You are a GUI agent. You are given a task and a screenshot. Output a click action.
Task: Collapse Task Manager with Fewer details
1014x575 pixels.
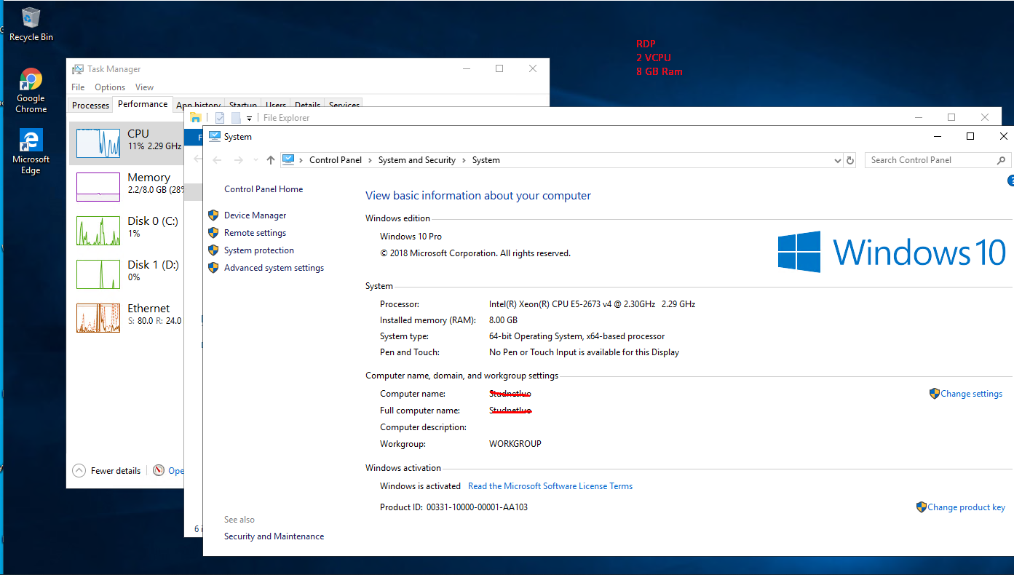click(106, 470)
